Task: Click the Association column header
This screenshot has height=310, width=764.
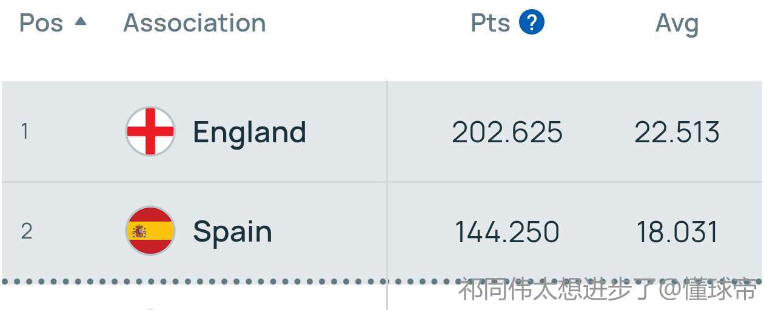Action: (195, 23)
